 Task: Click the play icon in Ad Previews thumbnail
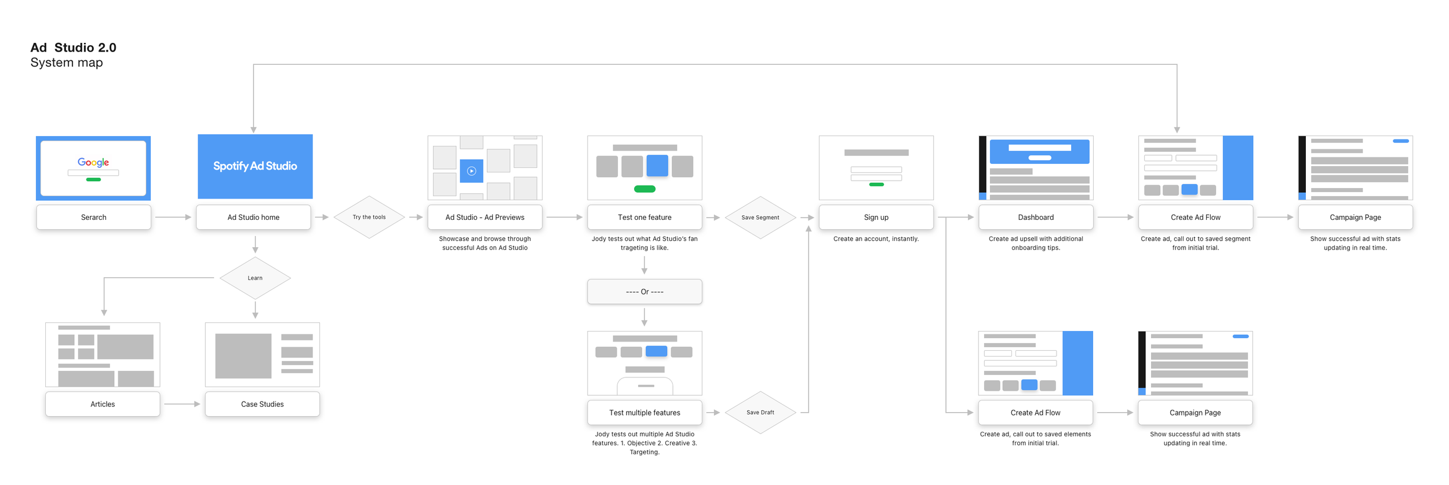(x=471, y=171)
